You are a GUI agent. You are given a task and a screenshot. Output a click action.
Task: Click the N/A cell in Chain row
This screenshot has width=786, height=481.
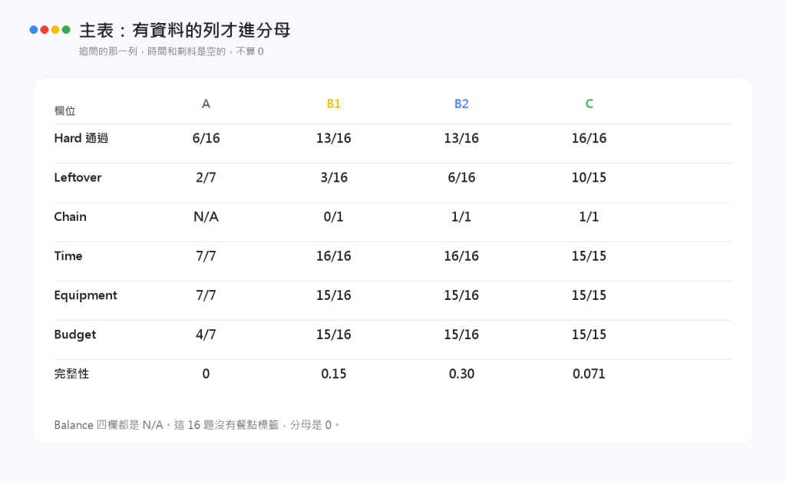pos(206,216)
